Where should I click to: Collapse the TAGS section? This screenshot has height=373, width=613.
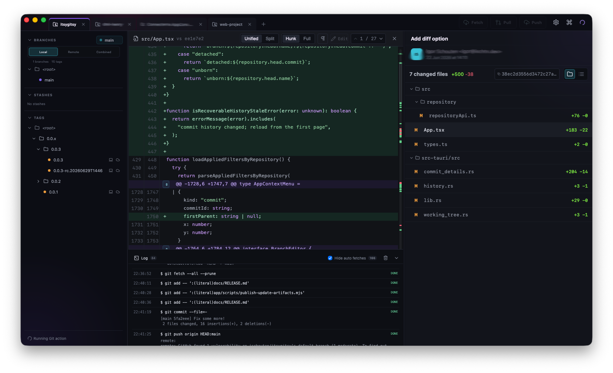click(x=30, y=118)
